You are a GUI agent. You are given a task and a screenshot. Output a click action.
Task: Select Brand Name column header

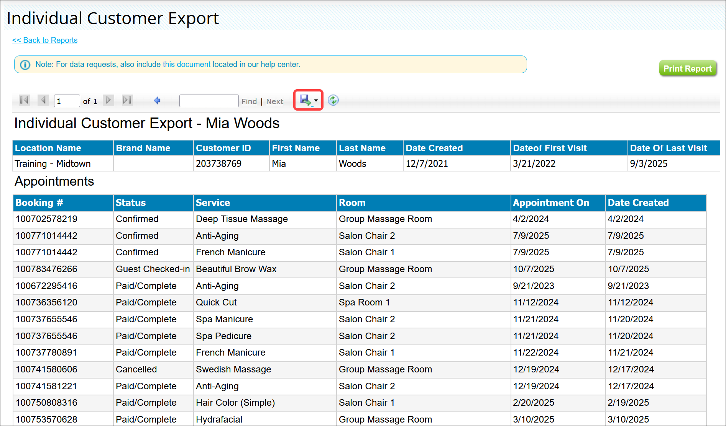pyautogui.click(x=153, y=148)
